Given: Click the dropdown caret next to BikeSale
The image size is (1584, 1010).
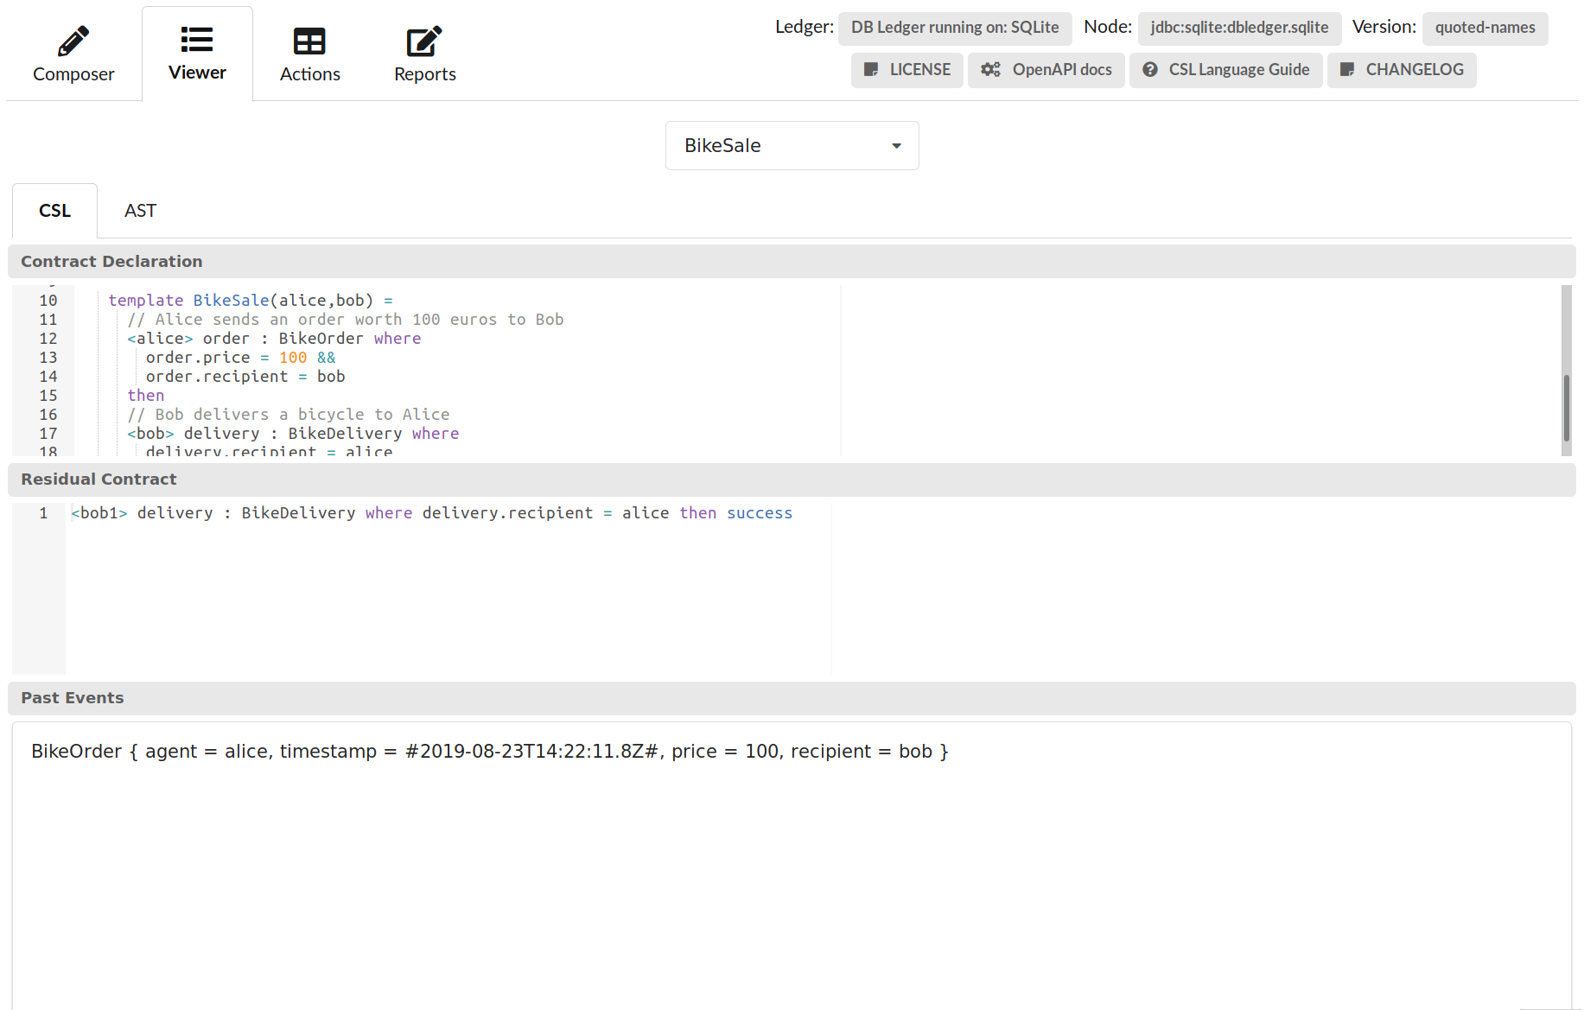Looking at the screenshot, I should (896, 146).
